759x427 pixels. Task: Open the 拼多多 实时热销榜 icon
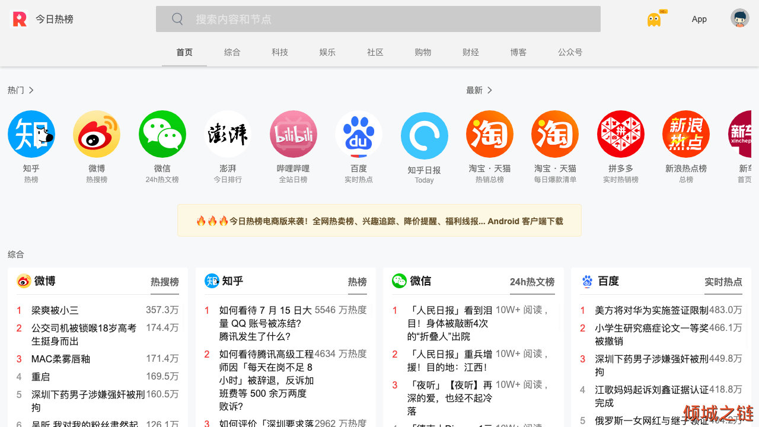coord(621,134)
